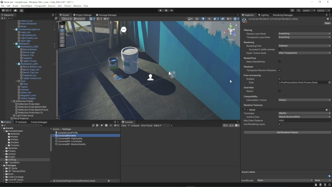Toggle 2D mode in Scene view

point(197,19)
